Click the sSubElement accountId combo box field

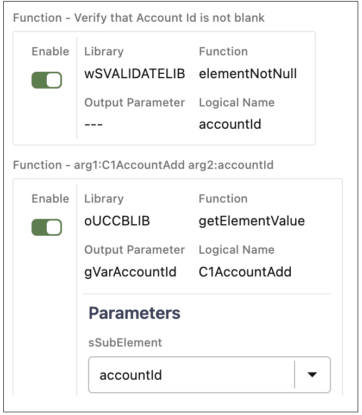click(190, 375)
